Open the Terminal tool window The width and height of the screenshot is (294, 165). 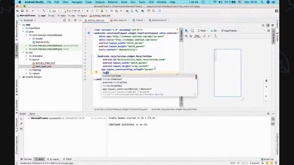[26, 159]
